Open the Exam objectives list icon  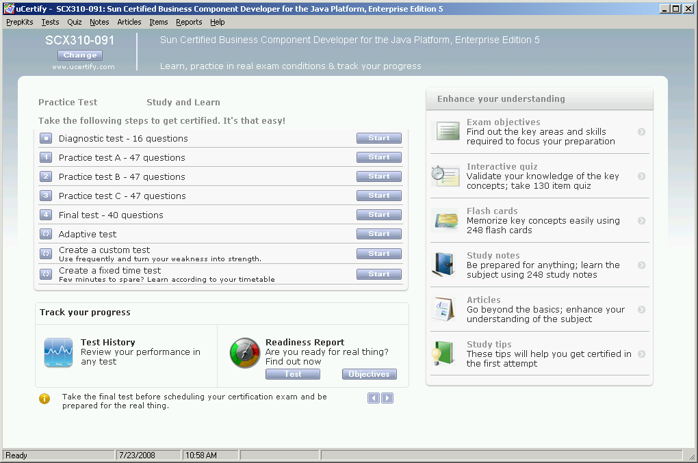pos(448,131)
